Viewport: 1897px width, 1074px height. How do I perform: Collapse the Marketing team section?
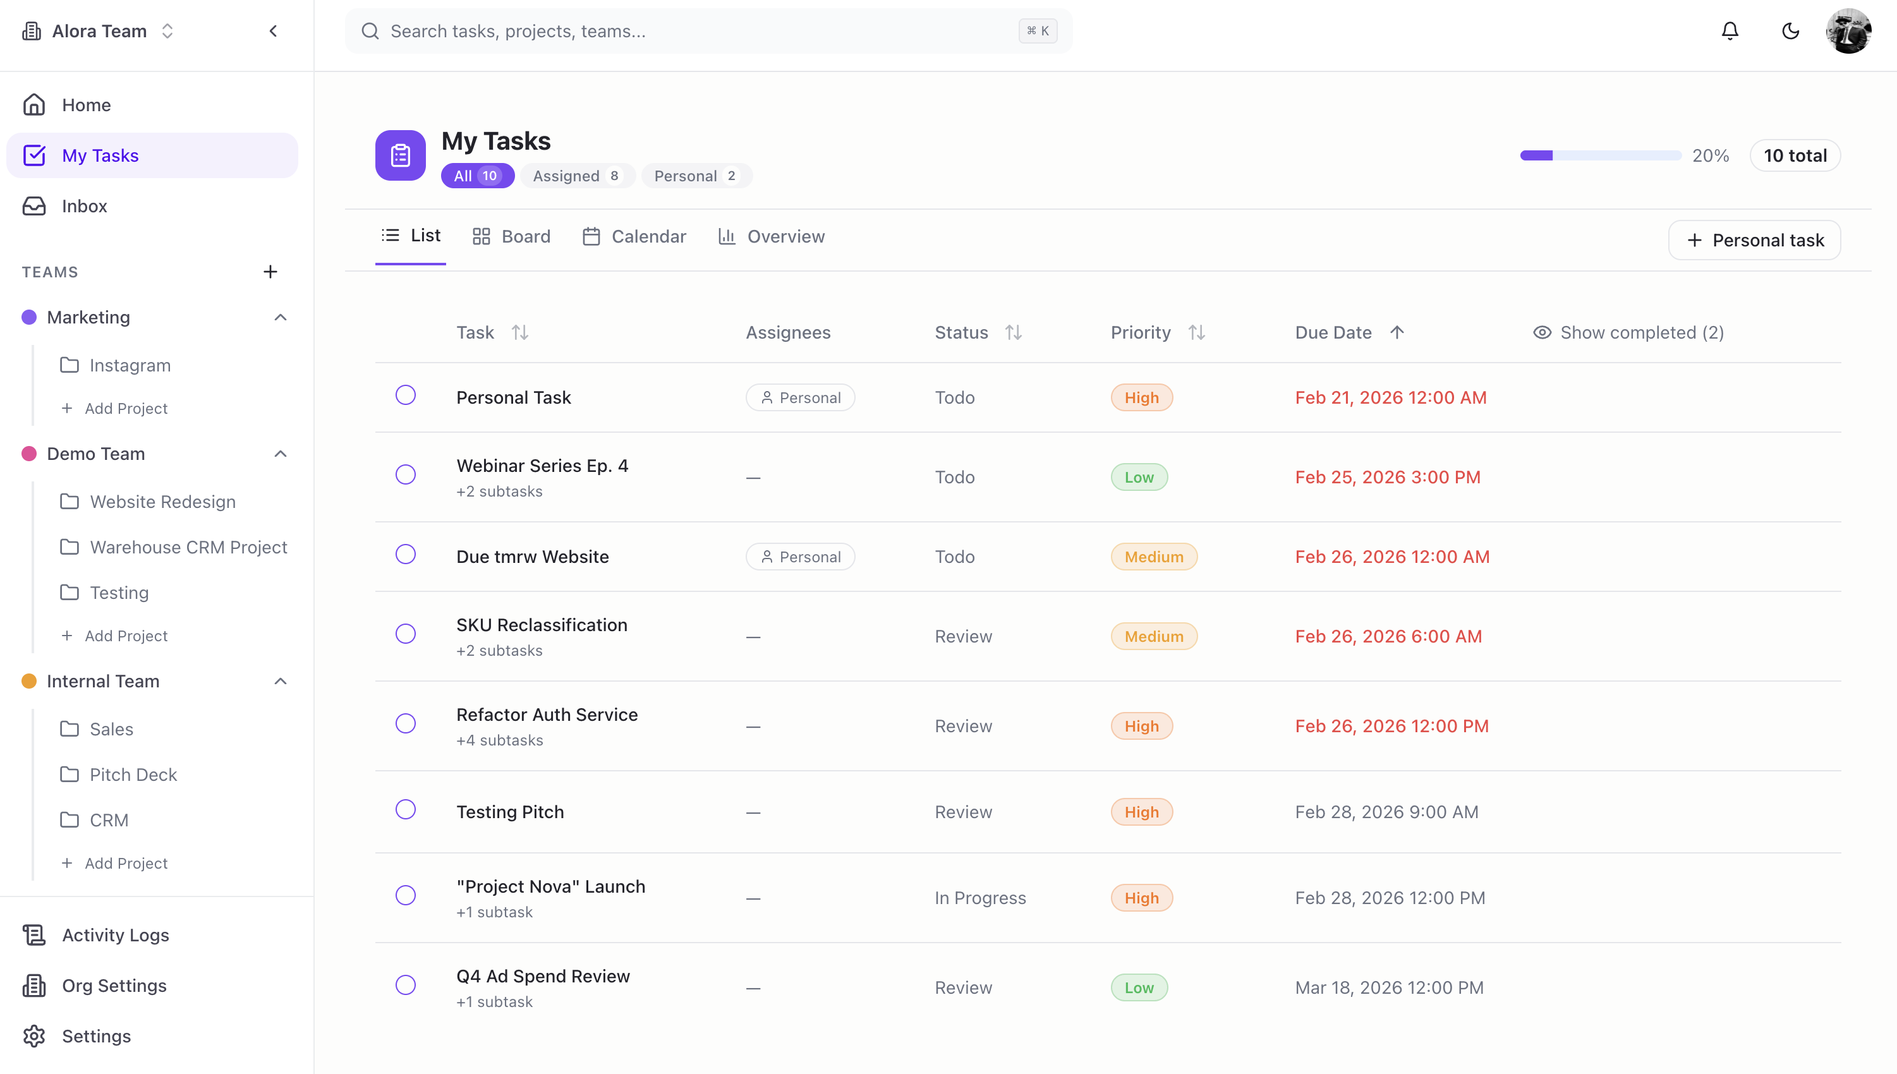(281, 317)
